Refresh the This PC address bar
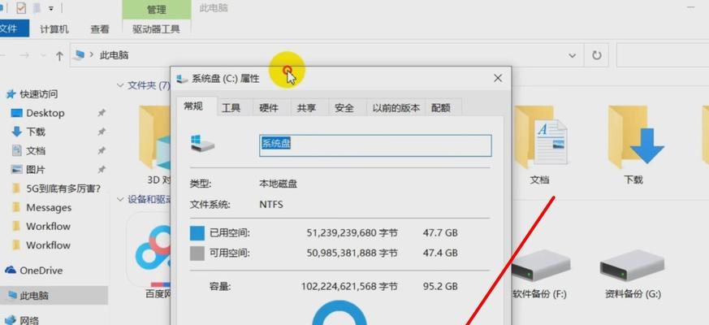 tap(597, 56)
